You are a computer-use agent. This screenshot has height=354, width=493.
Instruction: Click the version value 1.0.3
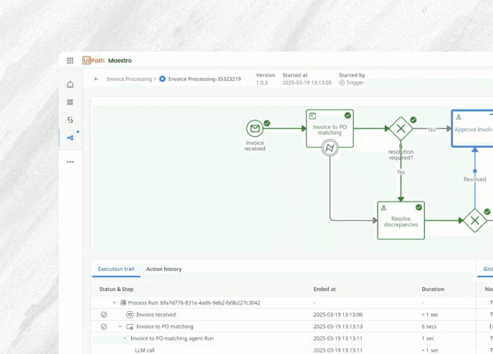[262, 82]
